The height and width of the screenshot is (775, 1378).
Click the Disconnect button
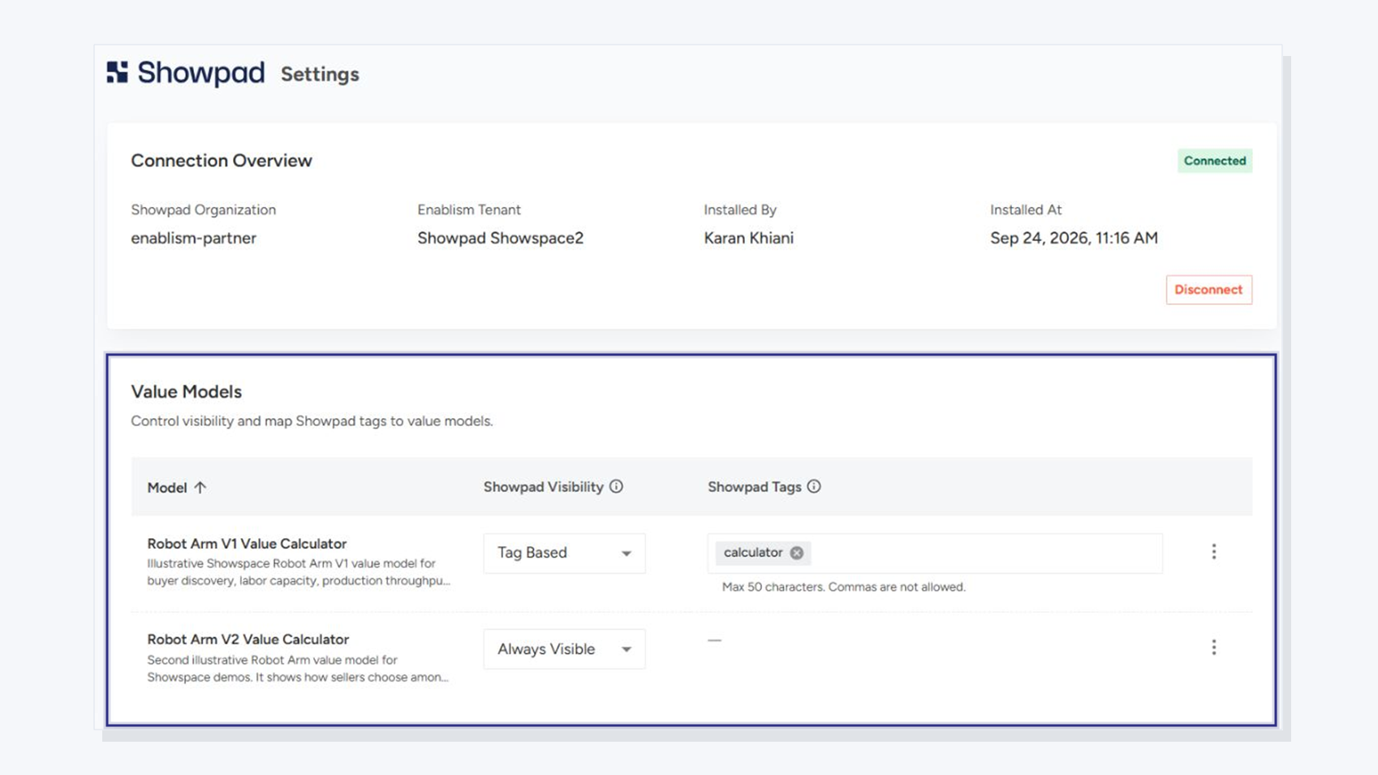(x=1208, y=290)
